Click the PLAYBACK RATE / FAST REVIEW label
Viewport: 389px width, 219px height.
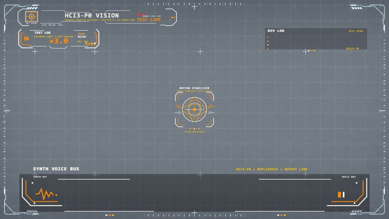[54, 36]
